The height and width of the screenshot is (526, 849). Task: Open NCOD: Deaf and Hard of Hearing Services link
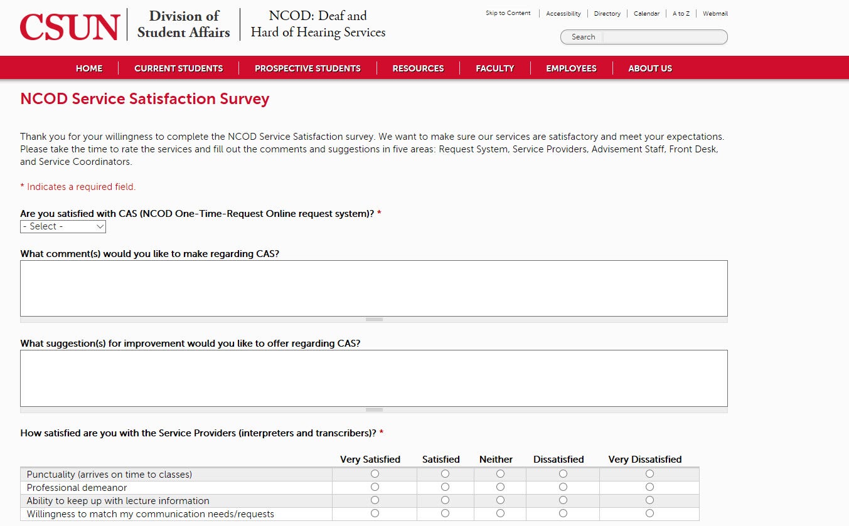(318, 24)
